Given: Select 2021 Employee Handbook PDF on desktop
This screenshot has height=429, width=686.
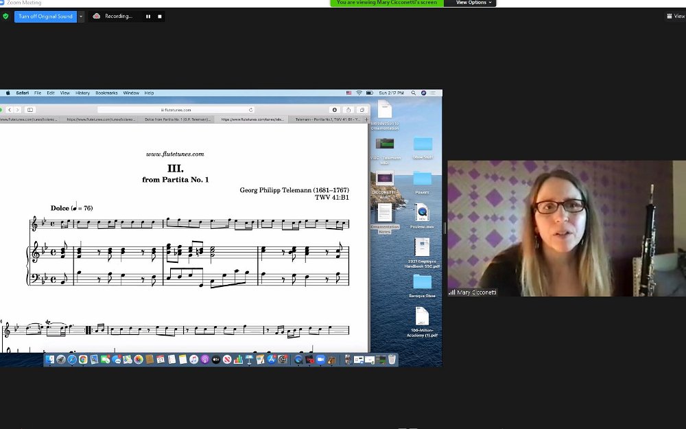Looking at the screenshot, I should point(422,253).
